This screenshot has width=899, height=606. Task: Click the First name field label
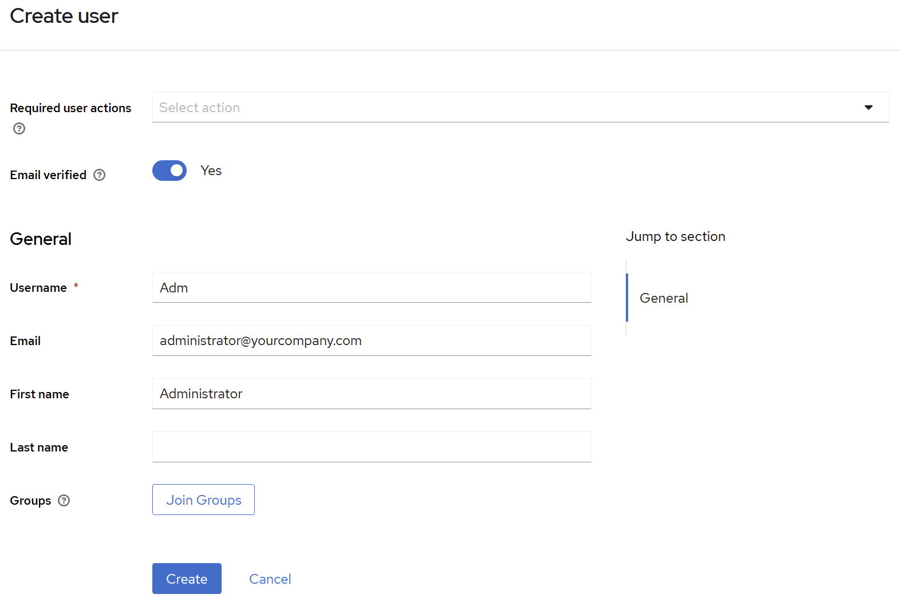40,394
